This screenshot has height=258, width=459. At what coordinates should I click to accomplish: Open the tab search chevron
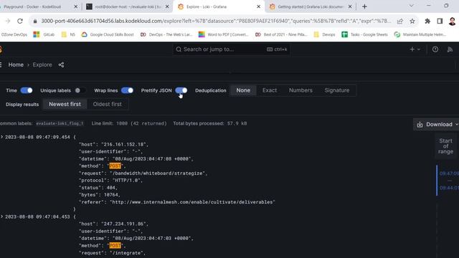coord(411,6)
